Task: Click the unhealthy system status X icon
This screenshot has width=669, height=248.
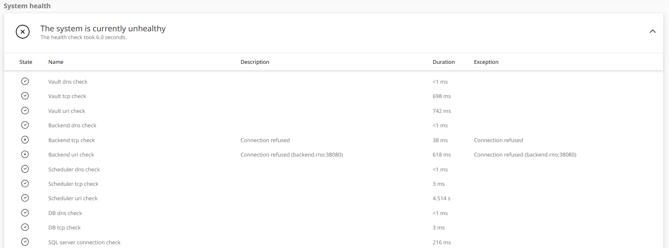Action: [x=23, y=32]
